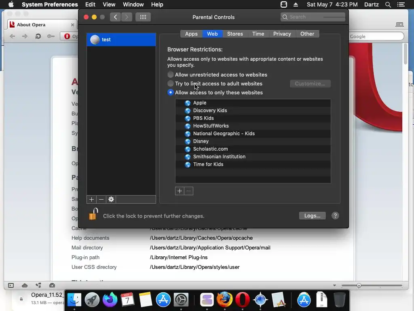Click the Opera Turbo gauge icon
414x311 pixels.
tap(52, 285)
